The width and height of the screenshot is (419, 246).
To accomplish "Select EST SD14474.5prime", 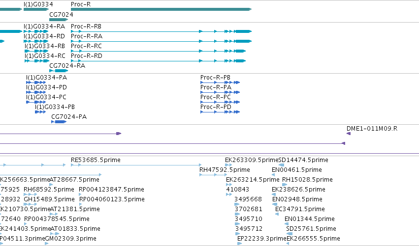I will [x=281, y=165].
